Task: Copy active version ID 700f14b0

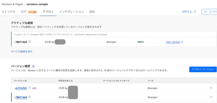Action: click(30, 42)
